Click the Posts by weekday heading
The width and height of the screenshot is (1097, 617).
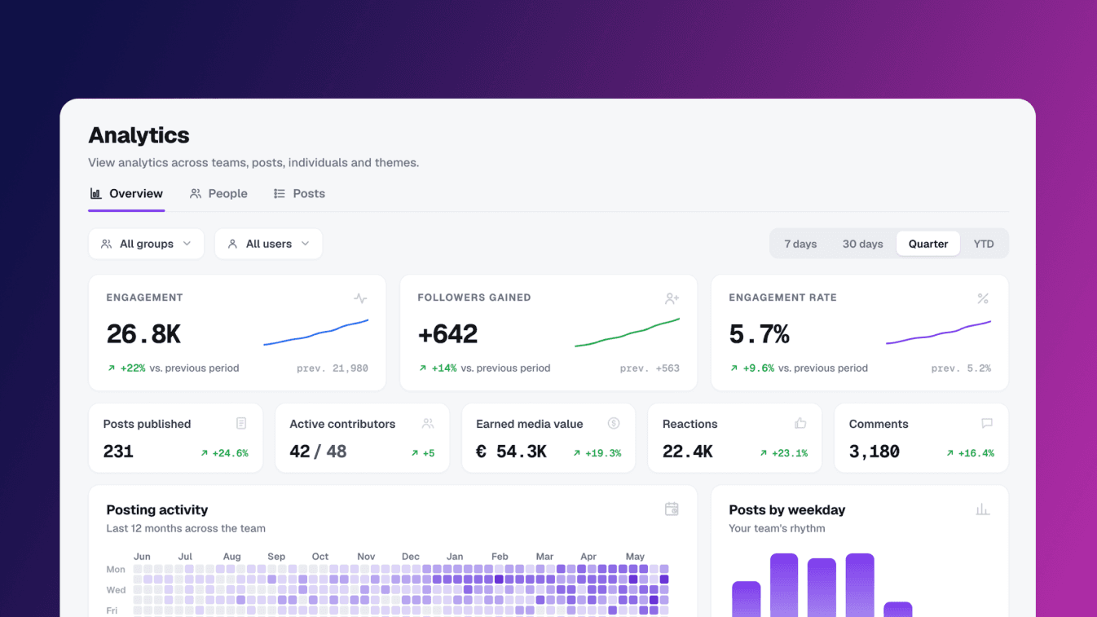787,510
